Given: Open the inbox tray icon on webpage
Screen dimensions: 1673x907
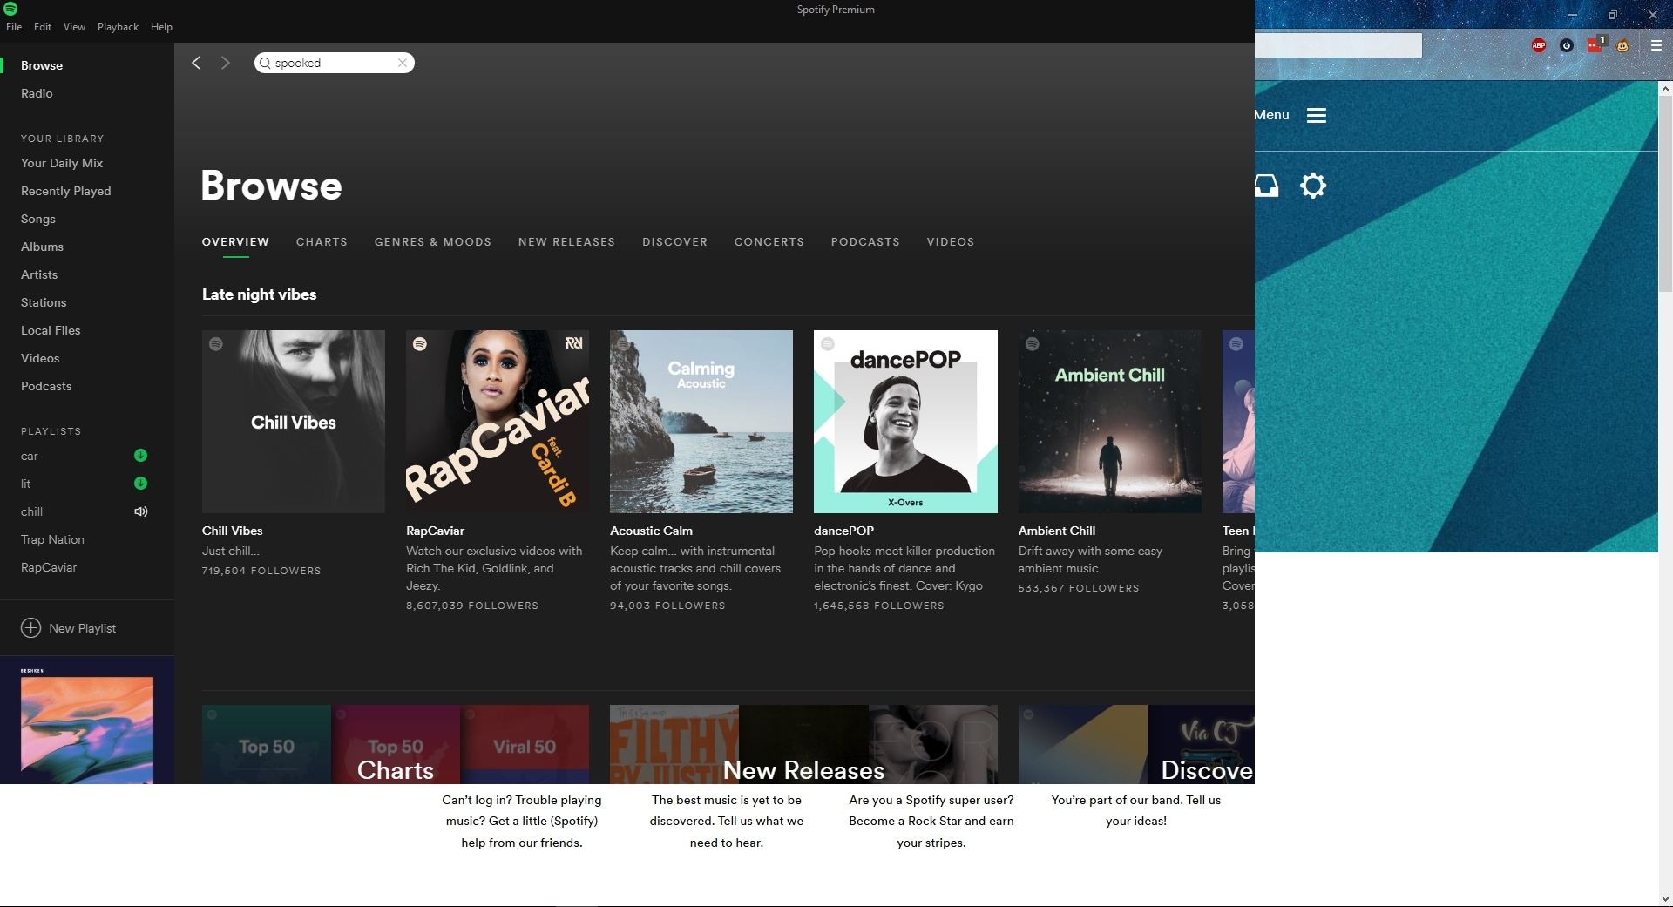Looking at the screenshot, I should 1266,186.
